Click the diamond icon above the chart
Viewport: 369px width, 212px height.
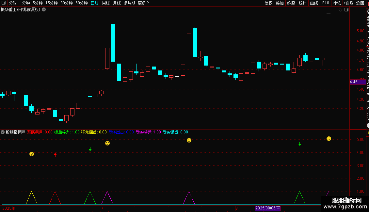340,10
